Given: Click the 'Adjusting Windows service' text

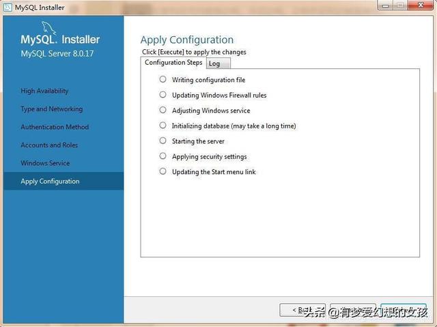Looking at the screenshot, I should [211, 111].
